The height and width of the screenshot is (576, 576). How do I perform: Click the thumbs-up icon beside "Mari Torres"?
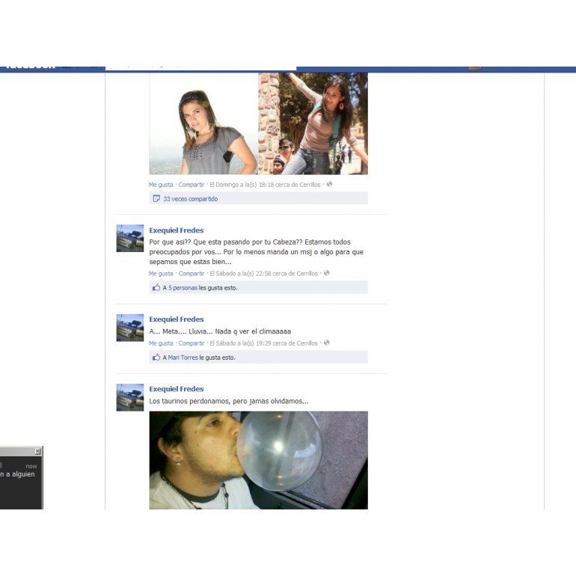(156, 358)
